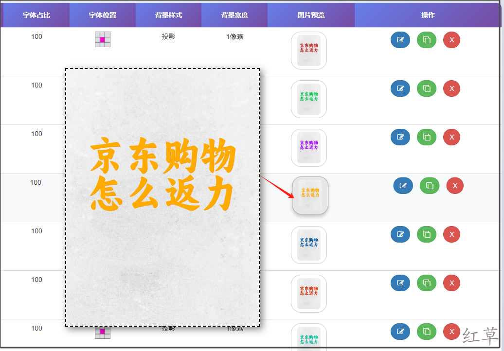Screen dimensions: 504x351
Task: Click the 操作 column header
Action: click(x=428, y=15)
